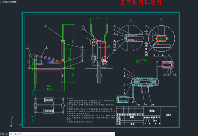This screenshot has width=198, height=136.
Task: Select the 1050 overall length dimension
Action: tap(49, 89)
